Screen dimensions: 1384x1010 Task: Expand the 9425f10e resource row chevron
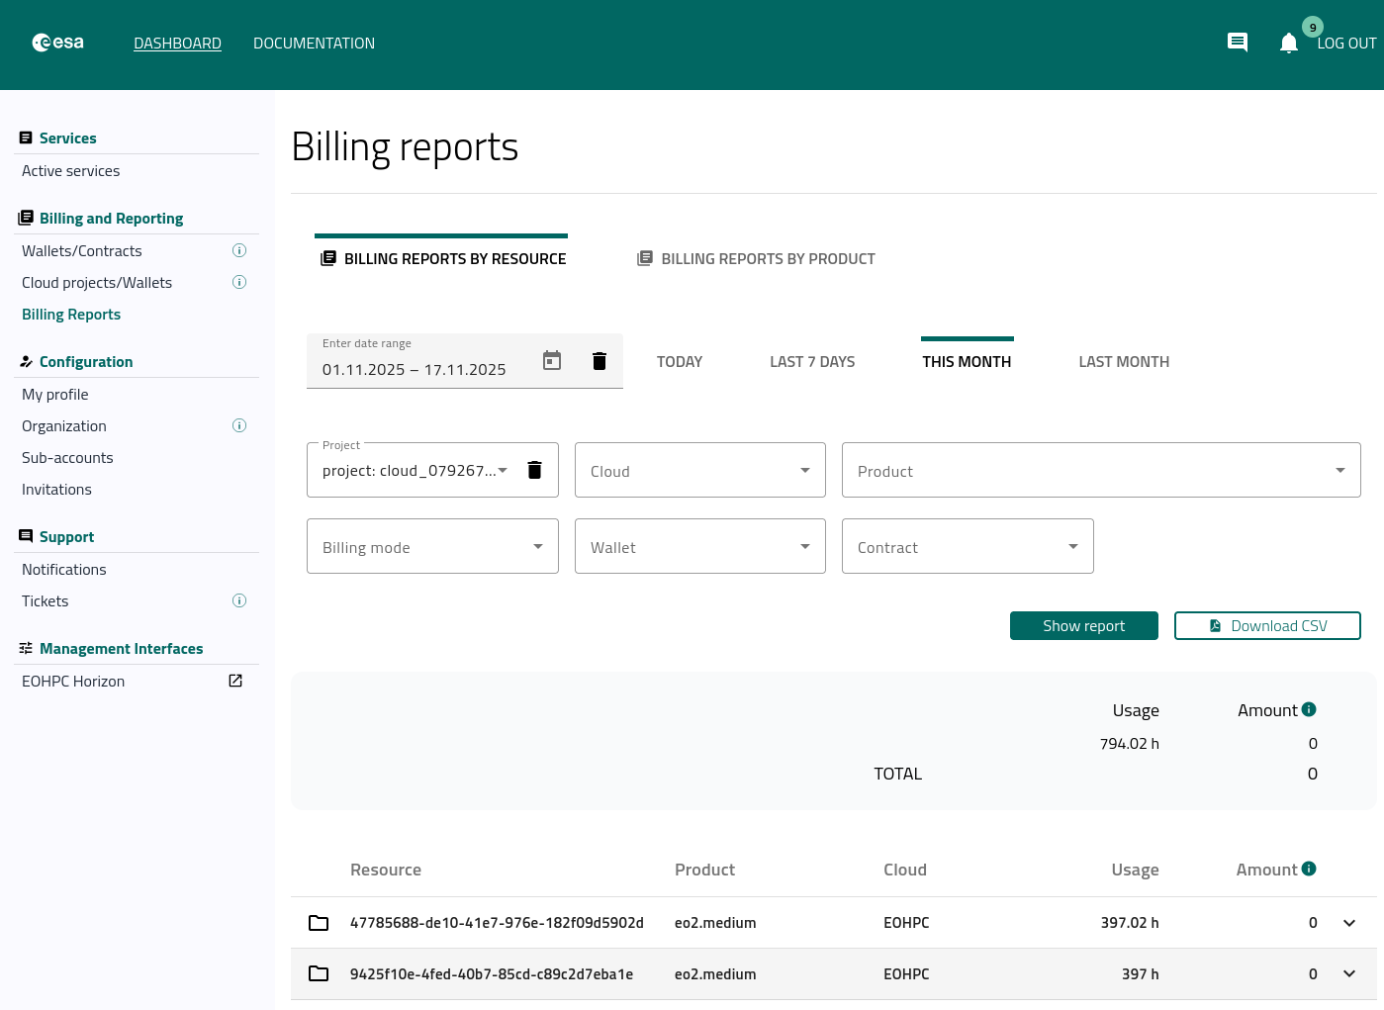[x=1348, y=974]
